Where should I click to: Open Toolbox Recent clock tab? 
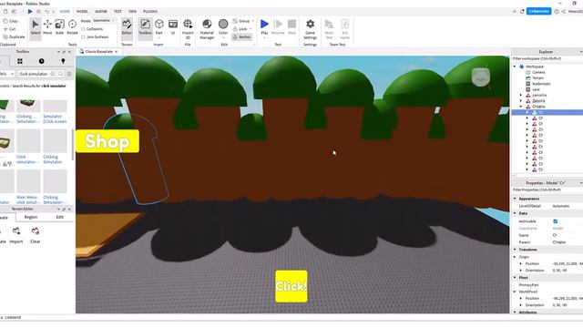pyautogui.click(x=41, y=61)
